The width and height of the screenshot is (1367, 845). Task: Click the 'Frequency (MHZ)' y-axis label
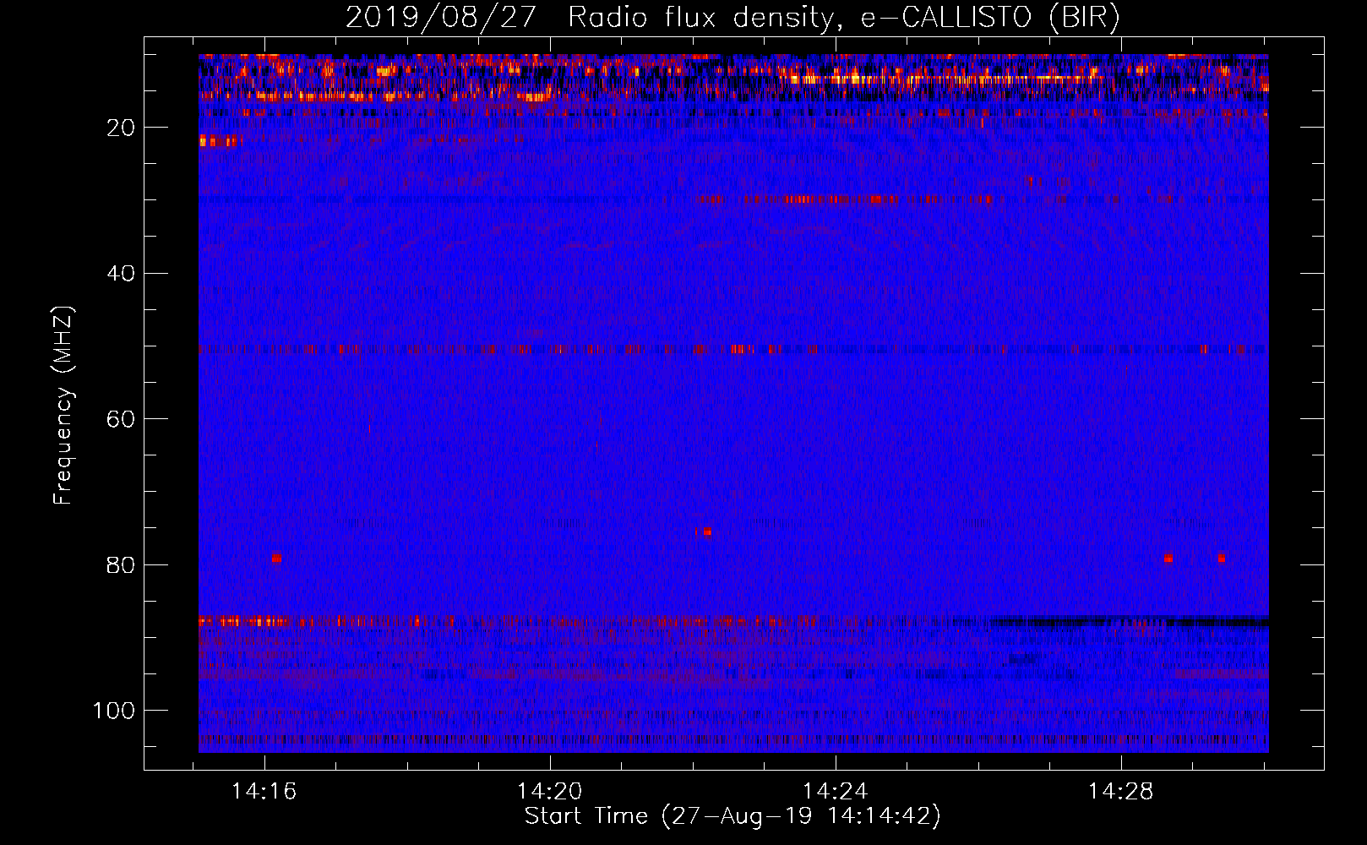(63, 405)
